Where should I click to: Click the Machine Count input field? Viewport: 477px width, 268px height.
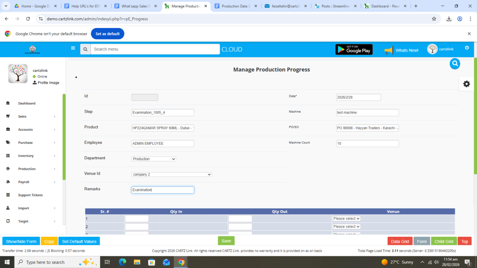tap(367, 144)
